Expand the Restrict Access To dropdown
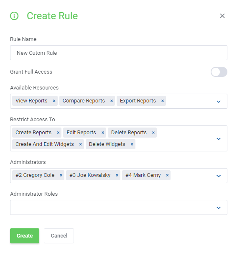Image resolution: width=237 pixels, height=253 pixels. pos(219,139)
